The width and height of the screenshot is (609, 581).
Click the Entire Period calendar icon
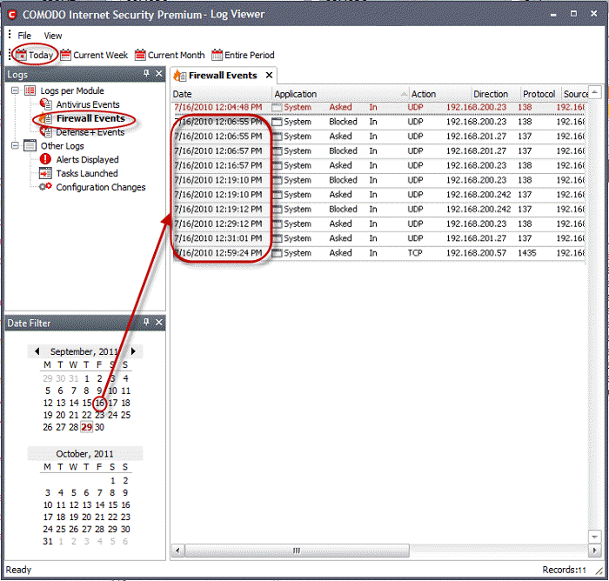pos(217,55)
